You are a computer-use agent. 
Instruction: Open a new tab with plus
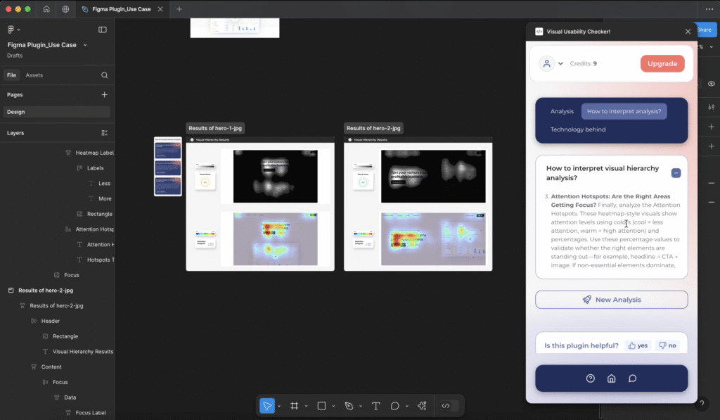pos(179,8)
